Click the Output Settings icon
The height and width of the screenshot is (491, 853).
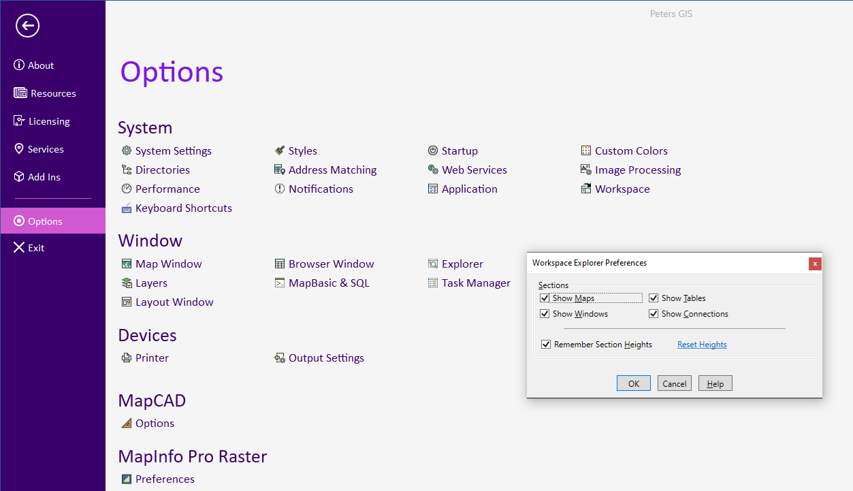tap(280, 358)
